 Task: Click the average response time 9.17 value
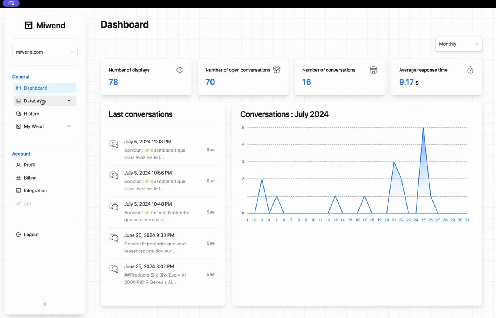406,82
